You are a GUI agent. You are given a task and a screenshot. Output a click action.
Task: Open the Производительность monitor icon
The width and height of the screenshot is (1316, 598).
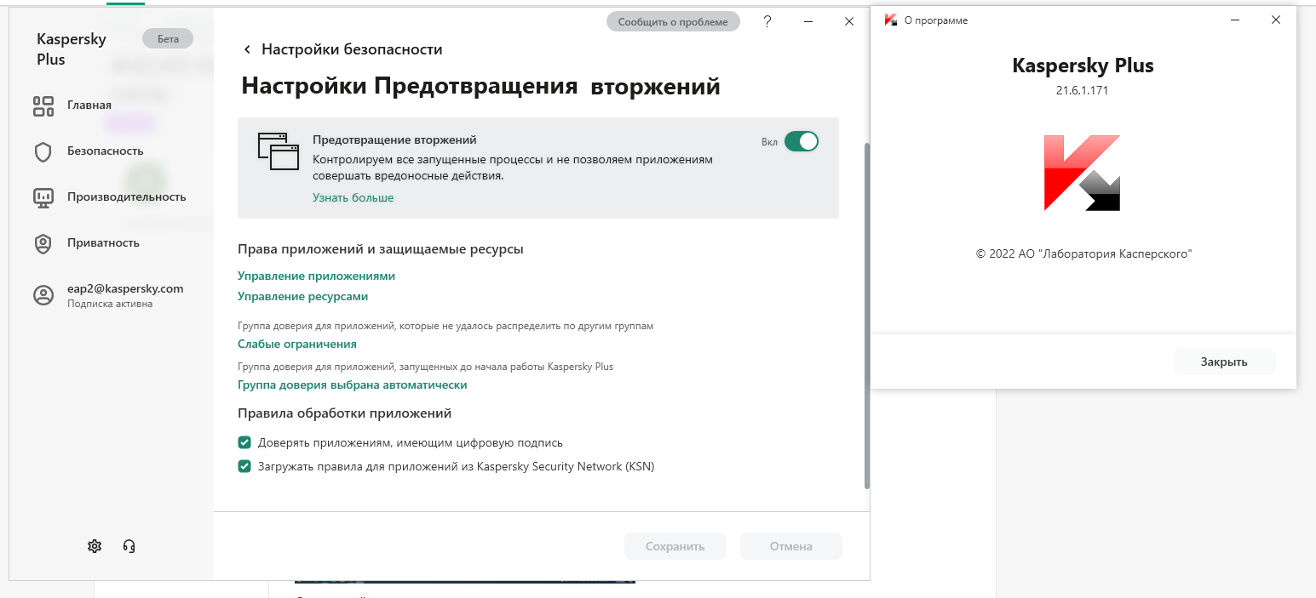(x=43, y=197)
